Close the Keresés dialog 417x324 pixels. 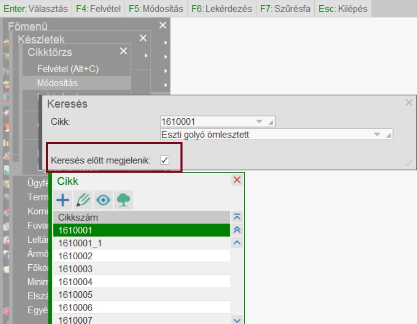[409, 103]
